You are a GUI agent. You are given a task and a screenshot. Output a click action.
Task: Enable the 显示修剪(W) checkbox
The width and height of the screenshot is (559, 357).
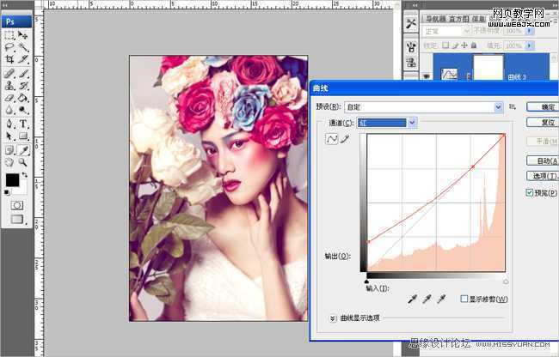click(464, 299)
